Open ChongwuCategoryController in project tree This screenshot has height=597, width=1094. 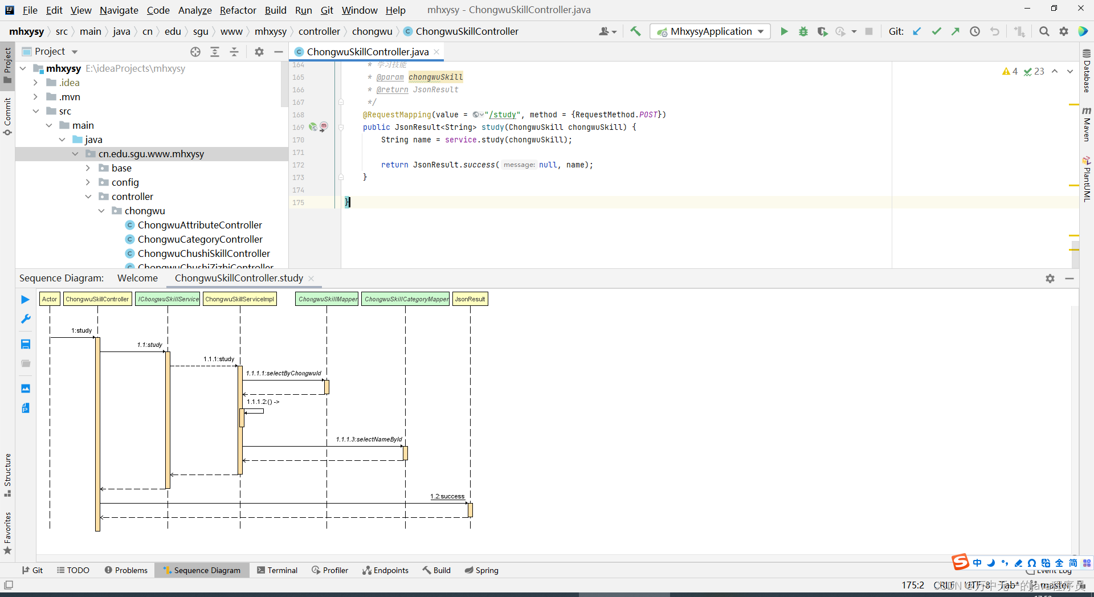(x=200, y=239)
